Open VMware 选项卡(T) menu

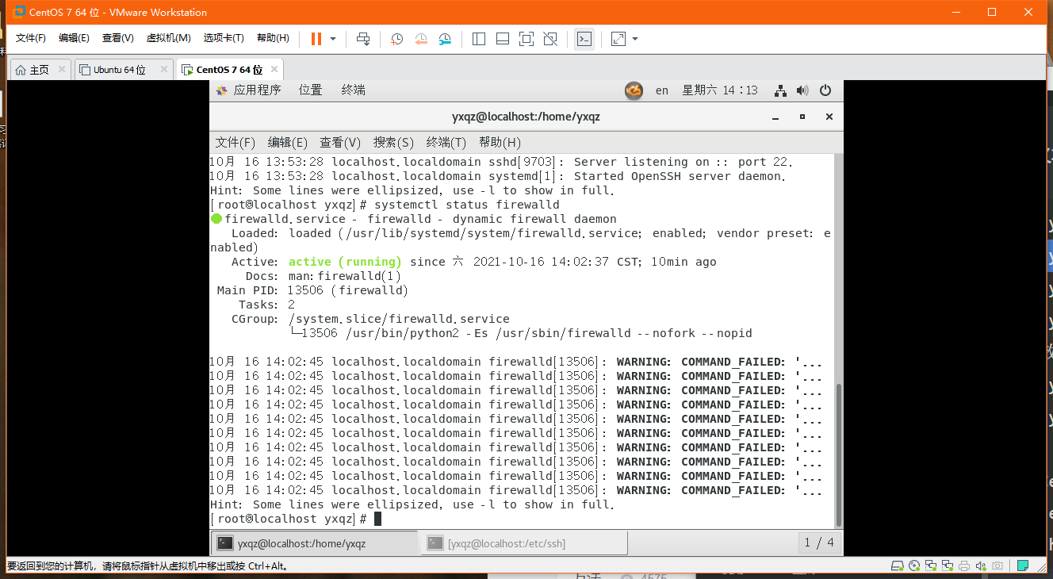pos(224,38)
